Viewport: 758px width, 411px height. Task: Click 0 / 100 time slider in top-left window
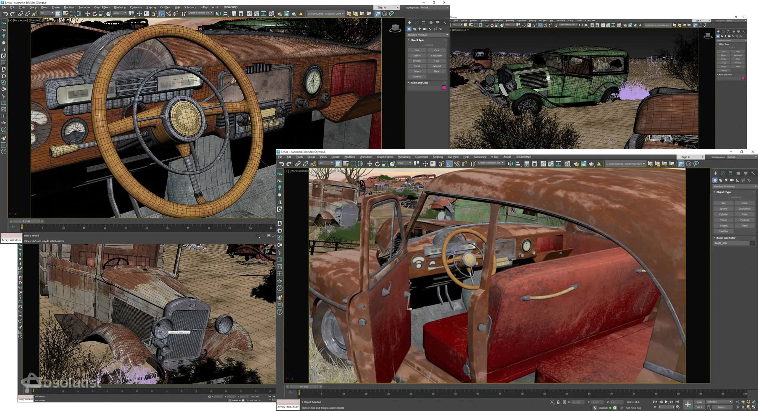pyautogui.click(x=26, y=221)
